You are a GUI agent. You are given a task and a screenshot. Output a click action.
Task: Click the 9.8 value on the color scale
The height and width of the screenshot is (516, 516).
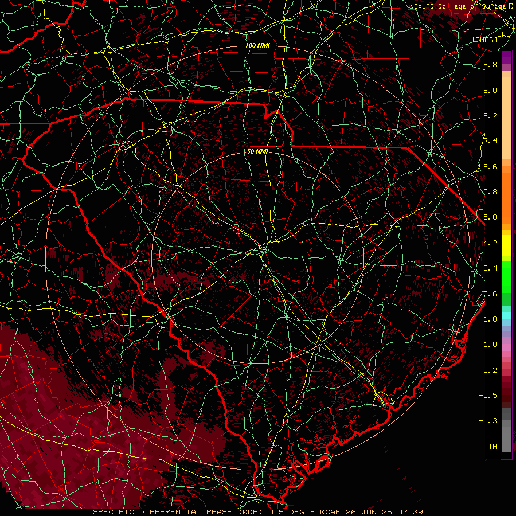490,64
